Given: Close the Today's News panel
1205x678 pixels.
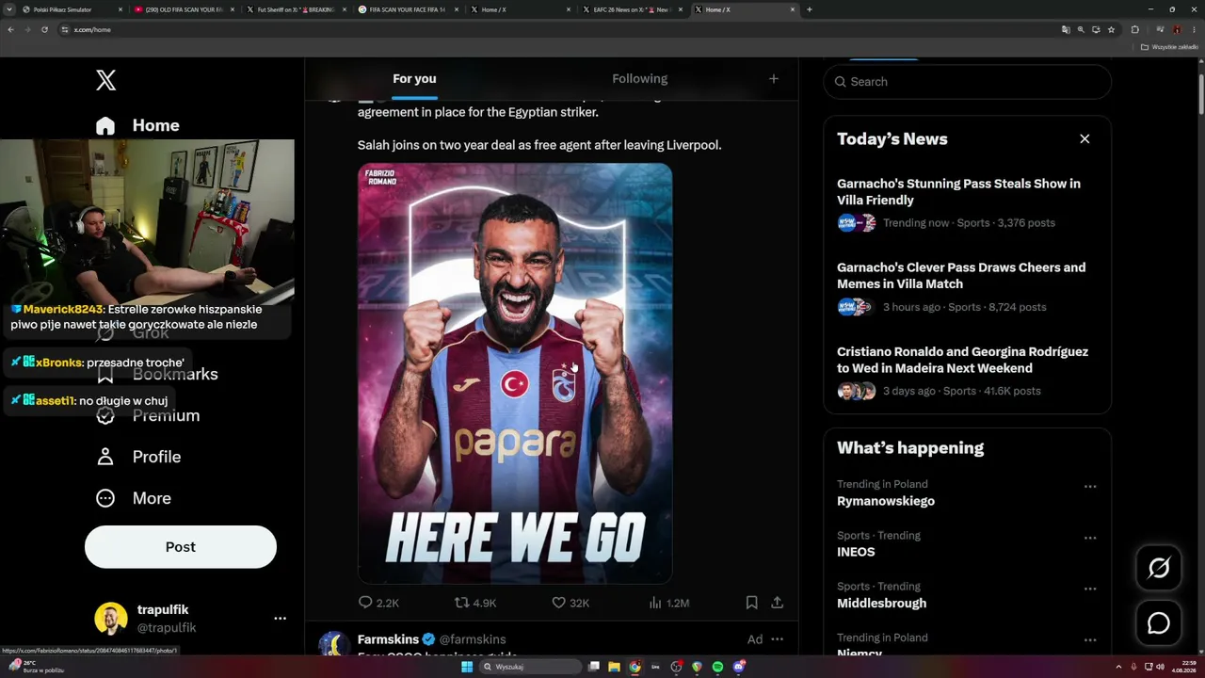Looking at the screenshot, I should (1084, 138).
